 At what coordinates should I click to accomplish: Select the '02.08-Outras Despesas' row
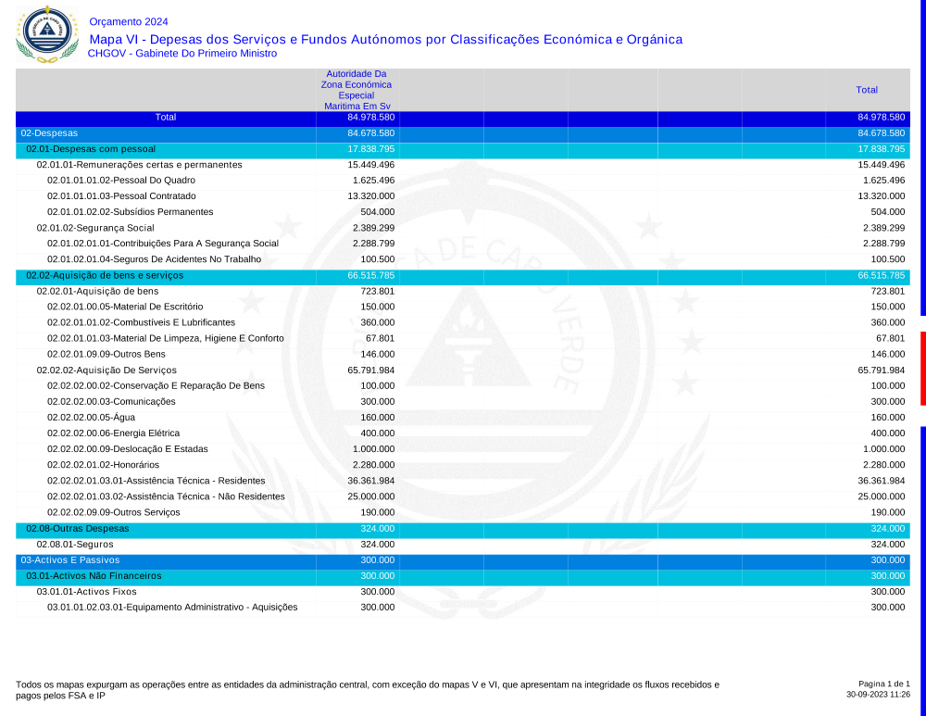click(78, 529)
